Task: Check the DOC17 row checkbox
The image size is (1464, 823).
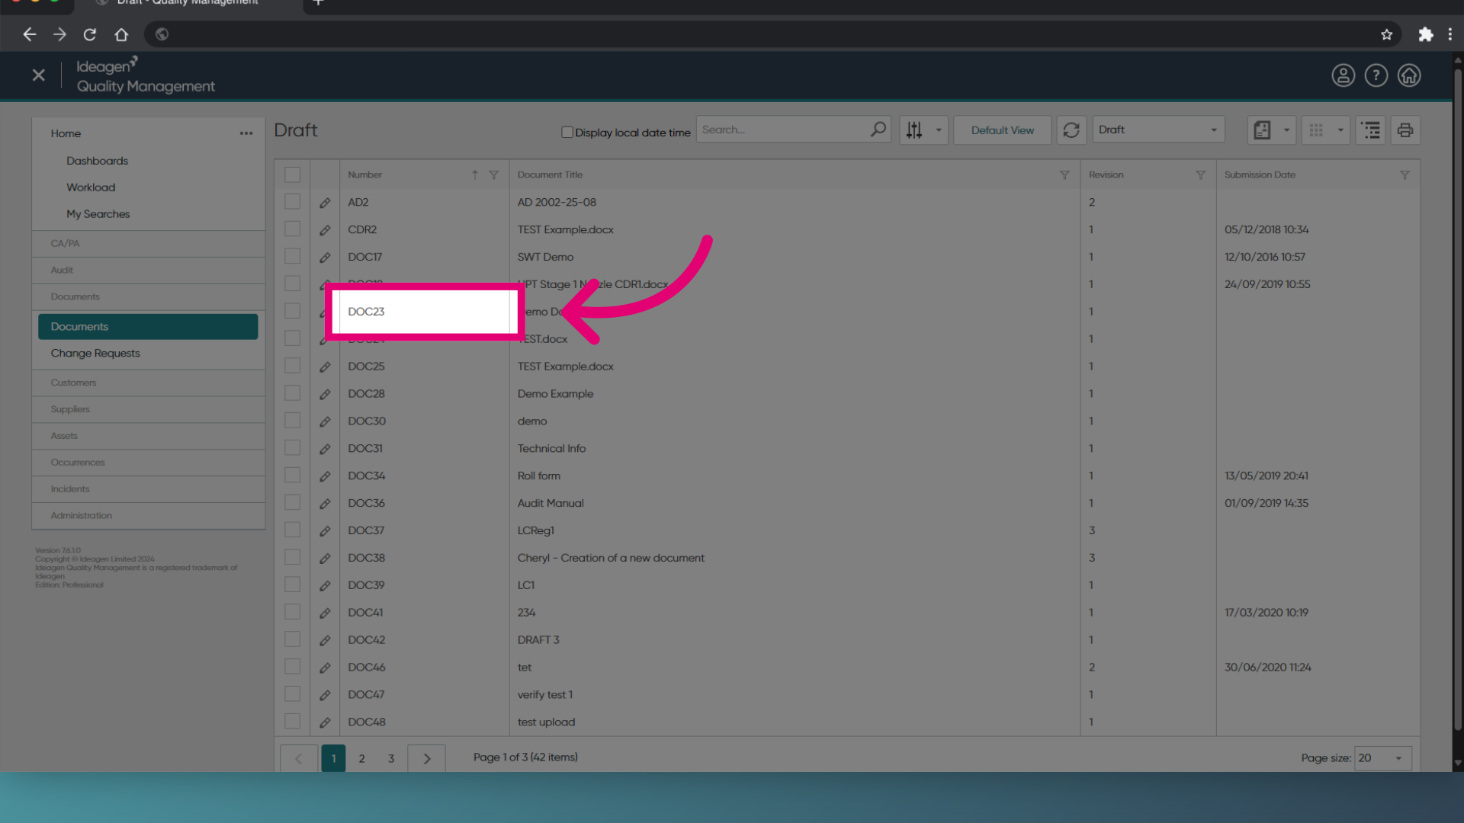Action: [x=292, y=256]
